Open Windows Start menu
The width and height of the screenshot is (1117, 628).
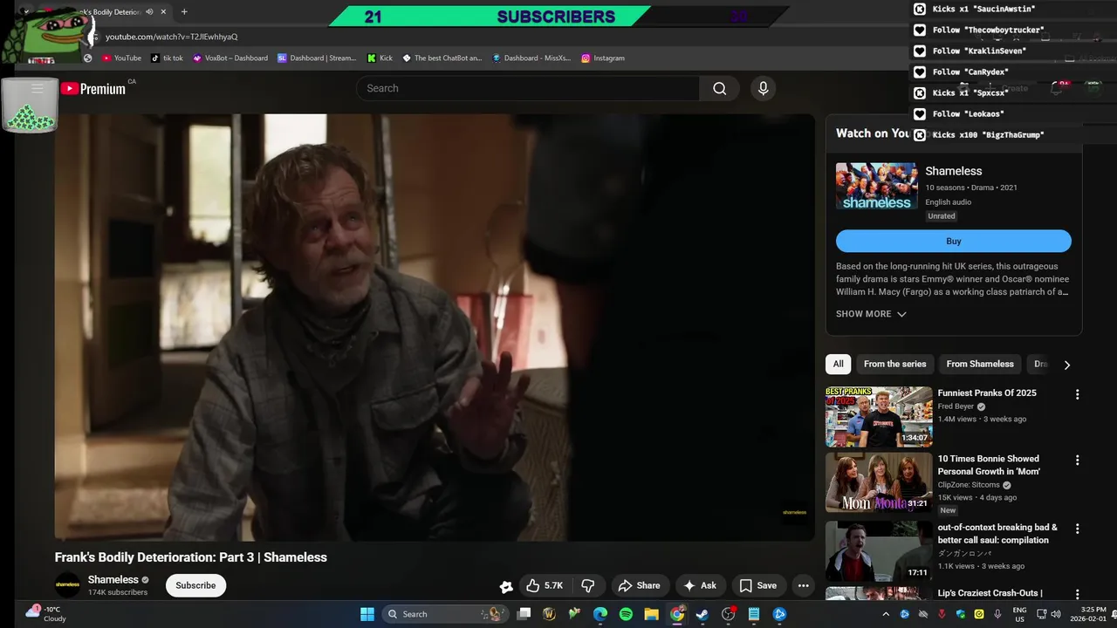[x=367, y=614]
